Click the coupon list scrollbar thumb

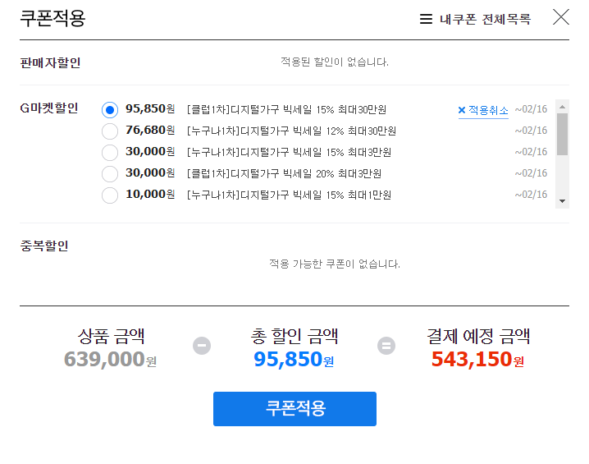[562, 134]
